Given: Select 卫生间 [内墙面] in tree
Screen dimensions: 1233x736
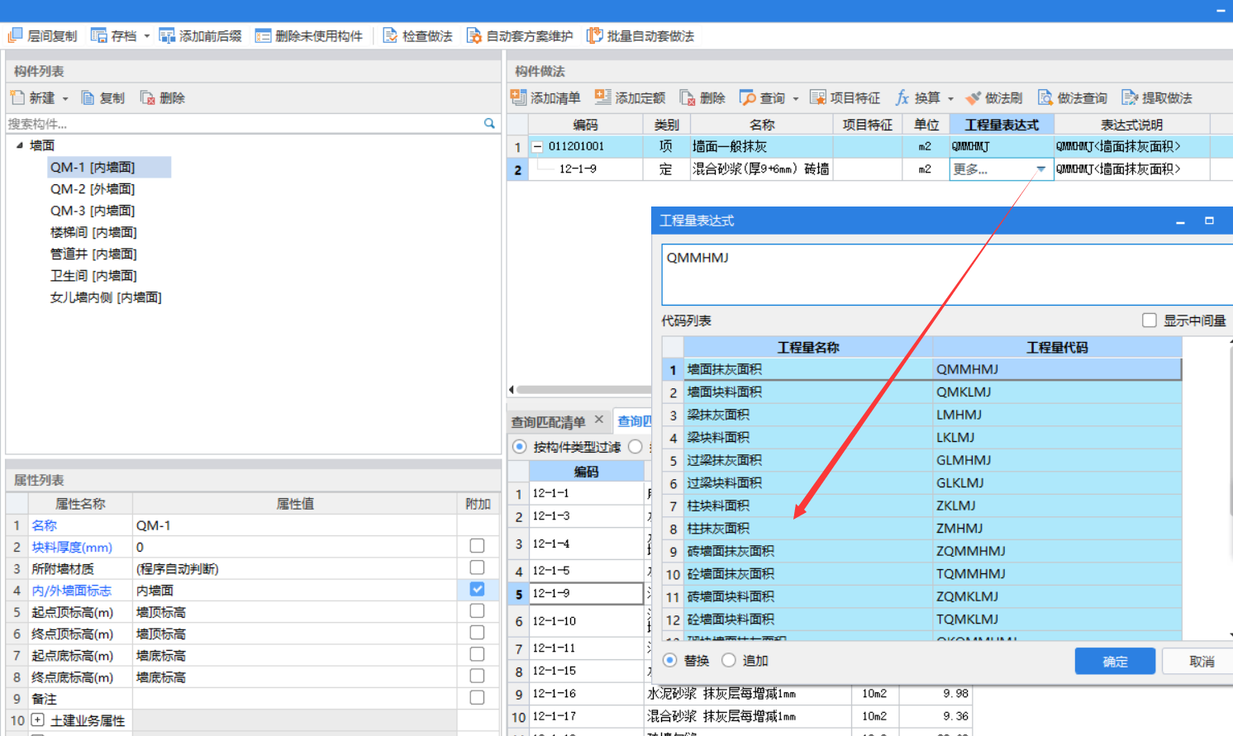Looking at the screenshot, I should point(93,275).
